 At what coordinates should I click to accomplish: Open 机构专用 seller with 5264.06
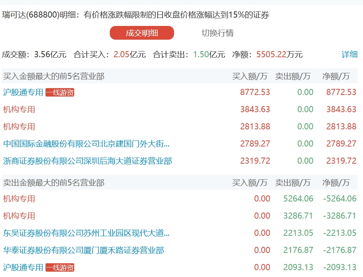click(19, 199)
